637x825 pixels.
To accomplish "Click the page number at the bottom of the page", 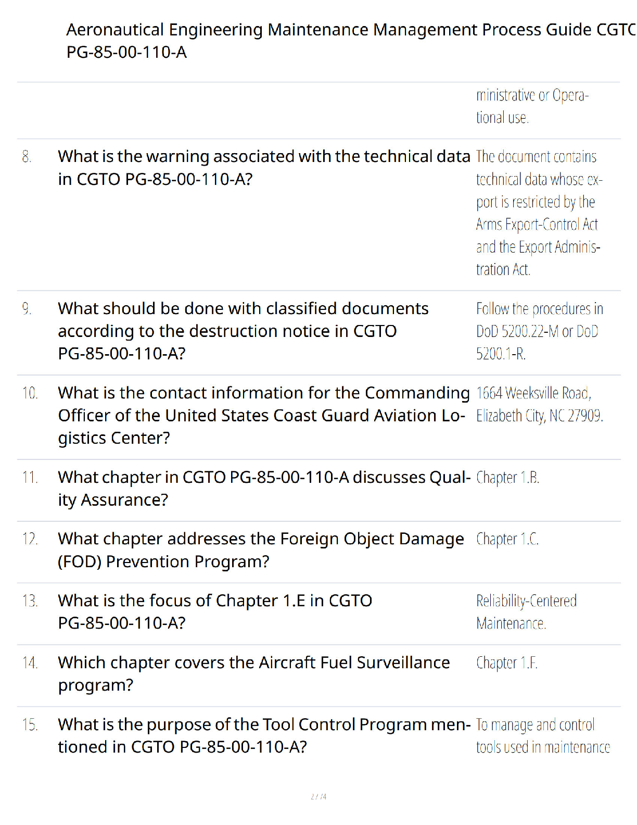I will pyautogui.click(x=318, y=796).
